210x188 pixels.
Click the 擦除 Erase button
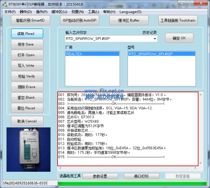click(27, 87)
